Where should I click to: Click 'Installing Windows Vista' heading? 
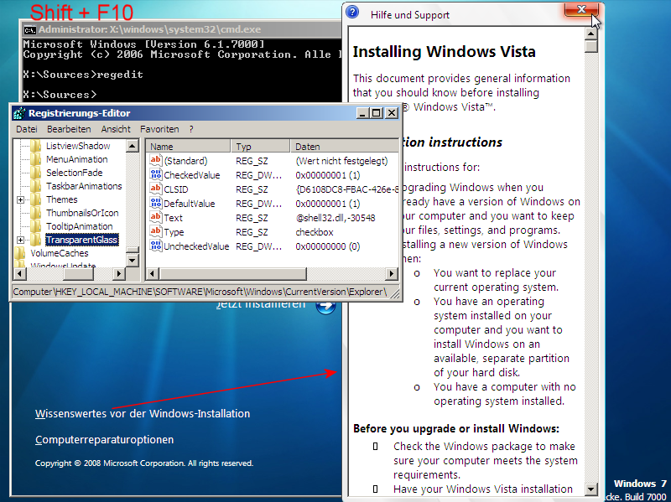[445, 52]
